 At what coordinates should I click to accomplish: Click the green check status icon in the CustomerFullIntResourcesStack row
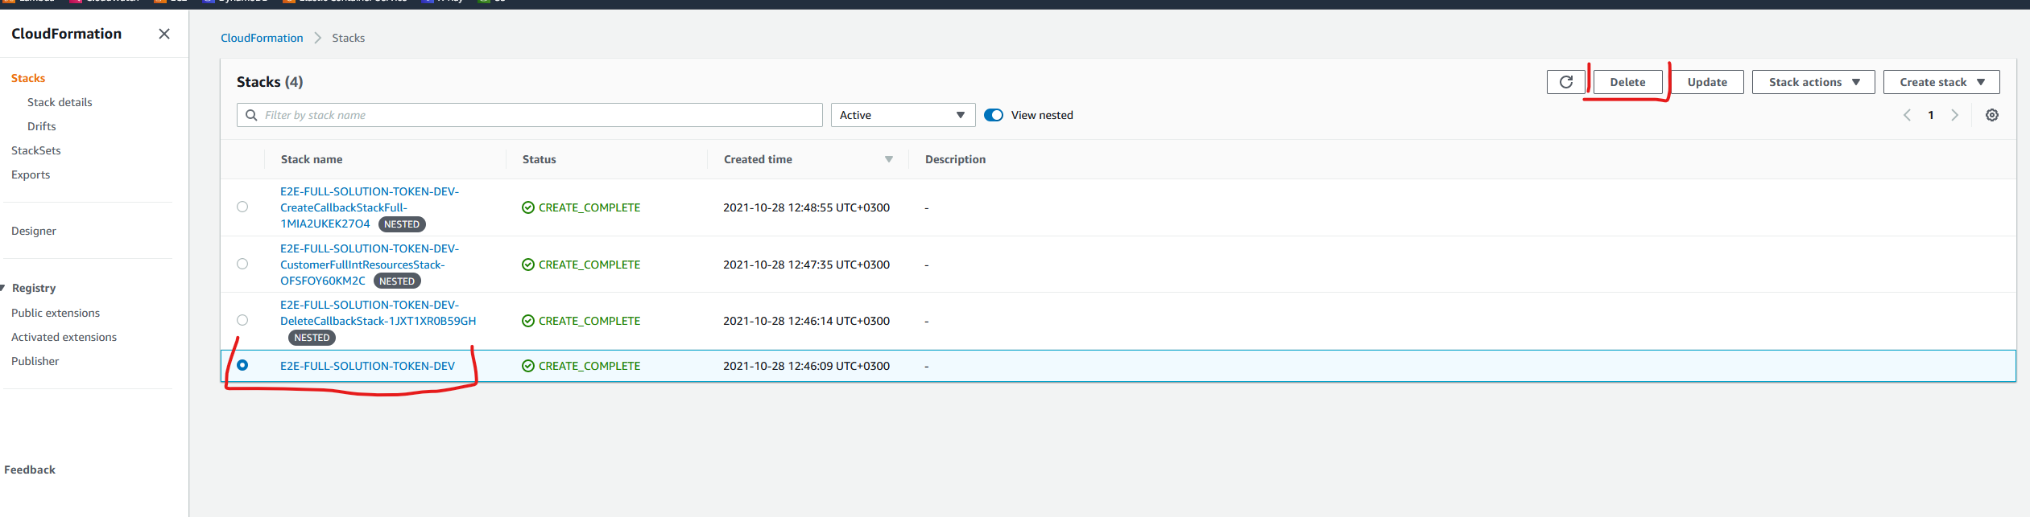pyautogui.click(x=528, y=265)
